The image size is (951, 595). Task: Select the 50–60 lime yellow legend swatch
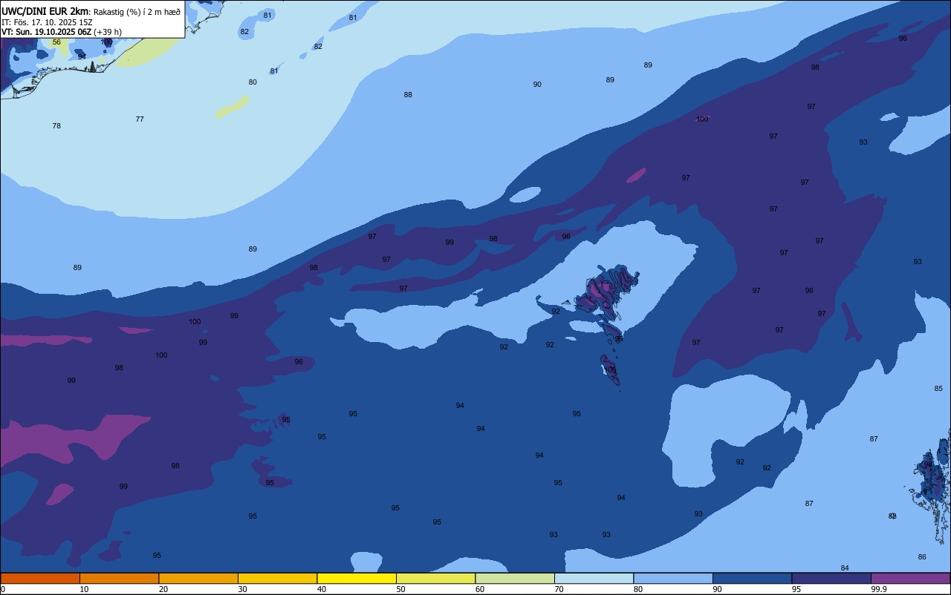[x=435, y=578]
